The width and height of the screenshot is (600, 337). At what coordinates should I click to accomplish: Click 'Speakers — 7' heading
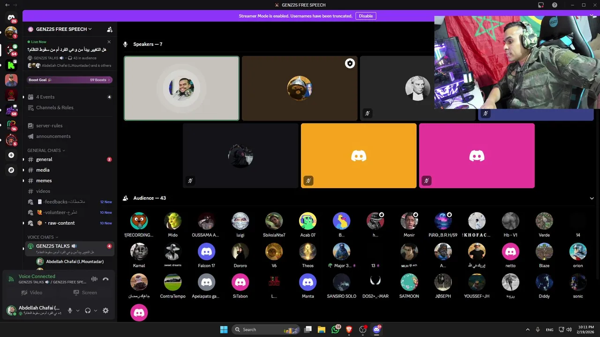point(148,44)
